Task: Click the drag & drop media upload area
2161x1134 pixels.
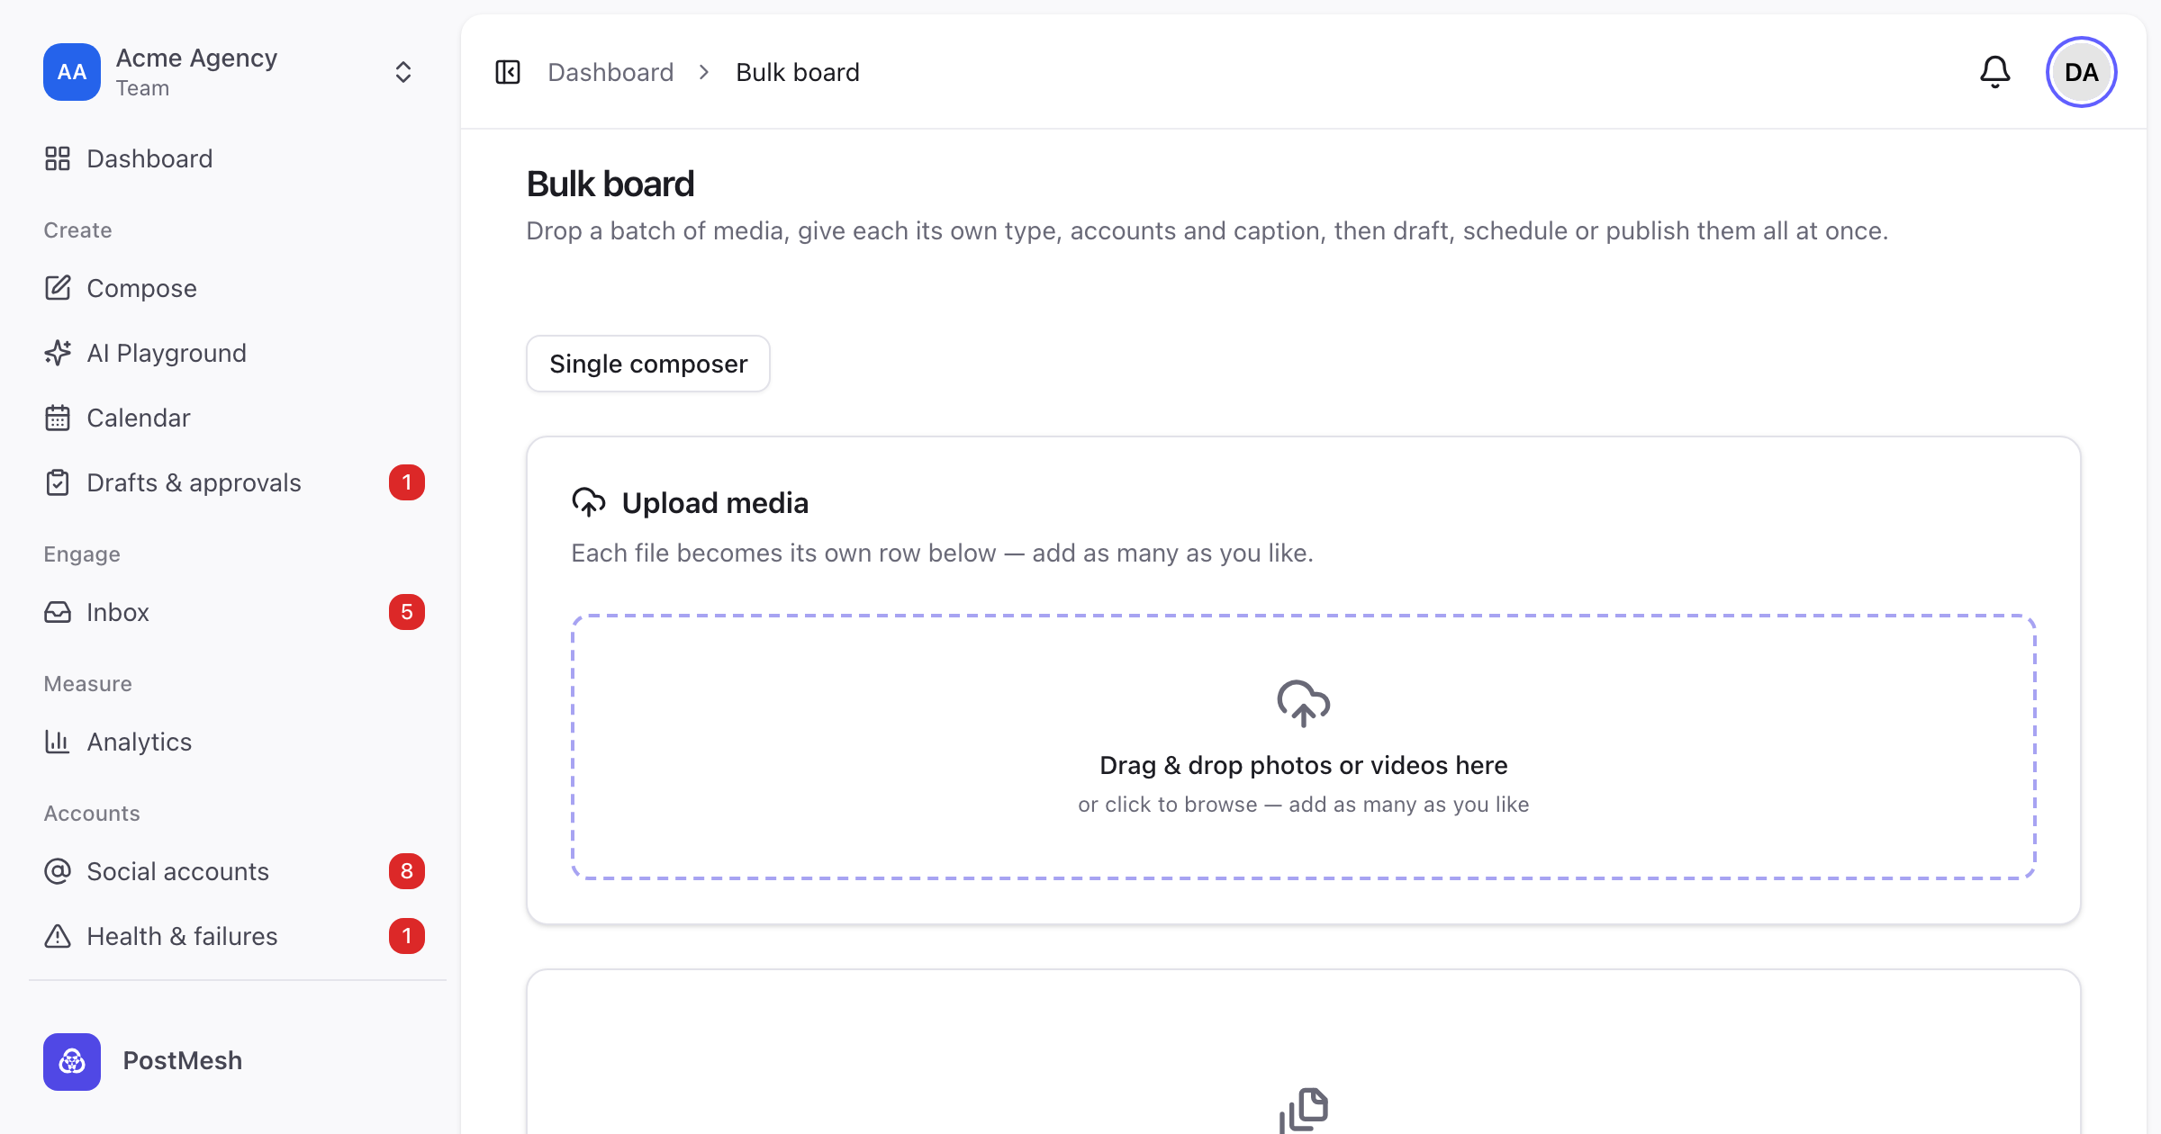Action: click(1304, 747)
